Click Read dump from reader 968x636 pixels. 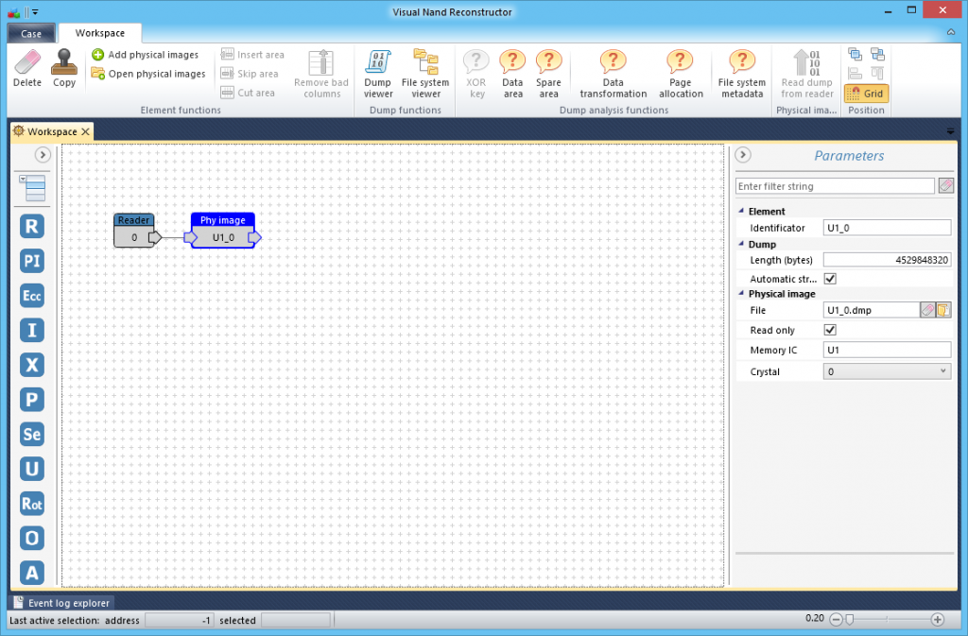tap(807, 74)
